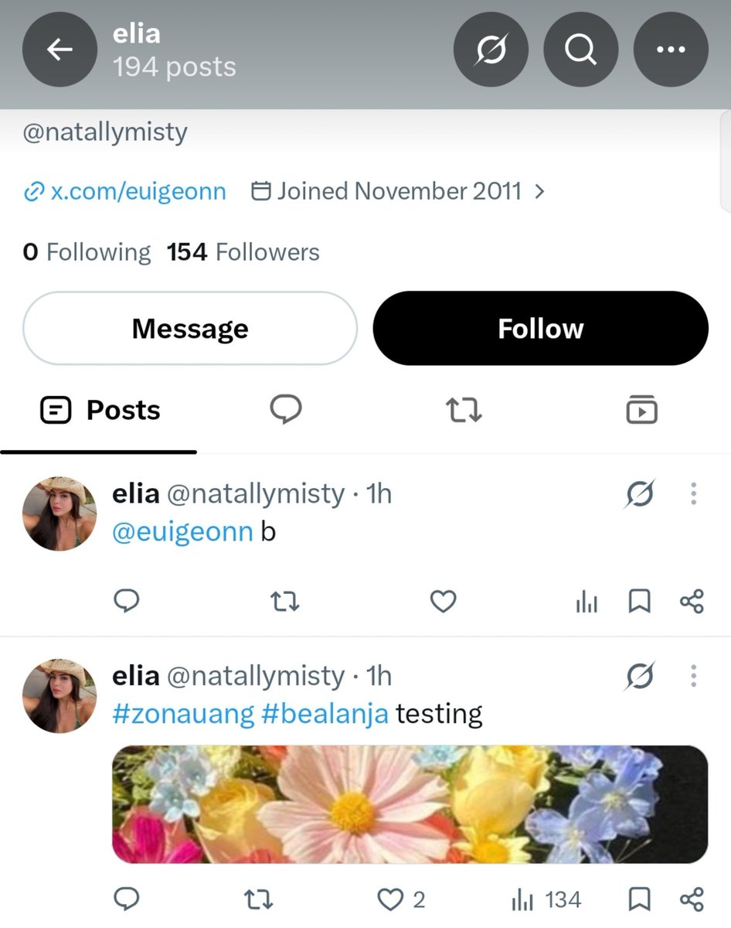Like the #zonauang testing post
731x928 pixels.
click(x=401, y=899)
